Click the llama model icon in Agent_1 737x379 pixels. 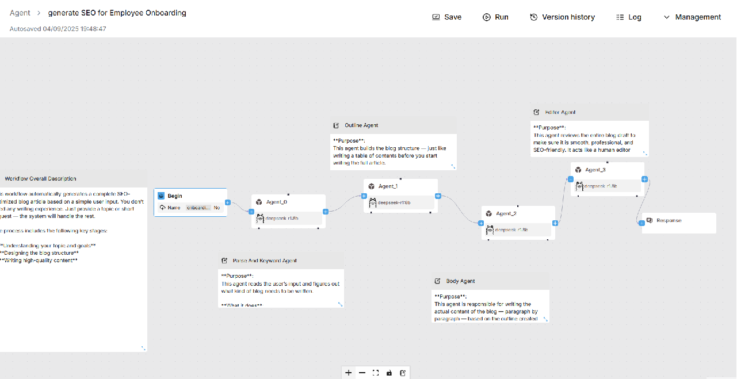tap(373, 202)
